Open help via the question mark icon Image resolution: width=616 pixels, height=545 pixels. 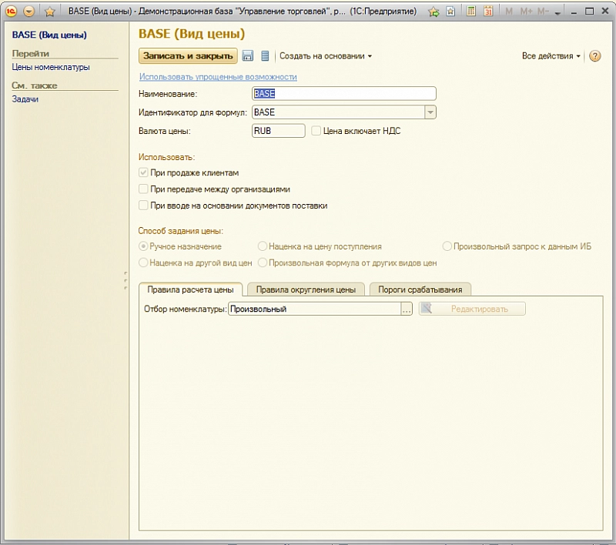pyautogui.click(x=594, y=56)
